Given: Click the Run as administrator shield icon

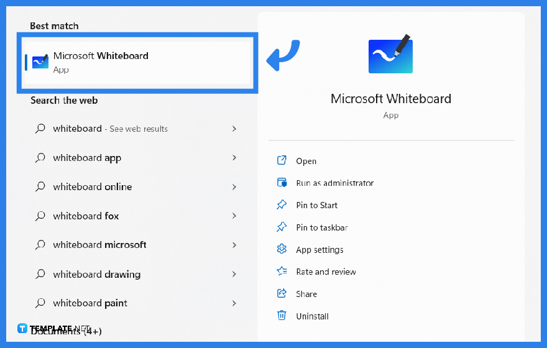Looking at the screenshot, I should point(282,182).
